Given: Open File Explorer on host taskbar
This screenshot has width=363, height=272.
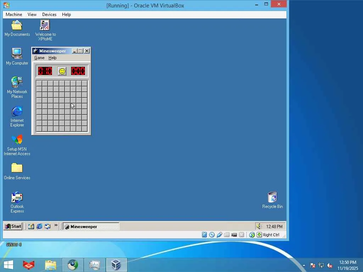Looking at the screenshot, I should (x=51, y=265).
